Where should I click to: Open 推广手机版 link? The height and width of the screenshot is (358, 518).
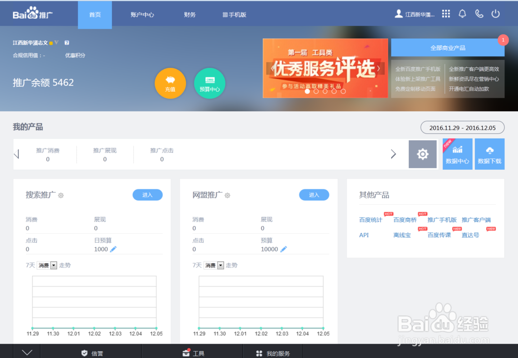[442, 220]
